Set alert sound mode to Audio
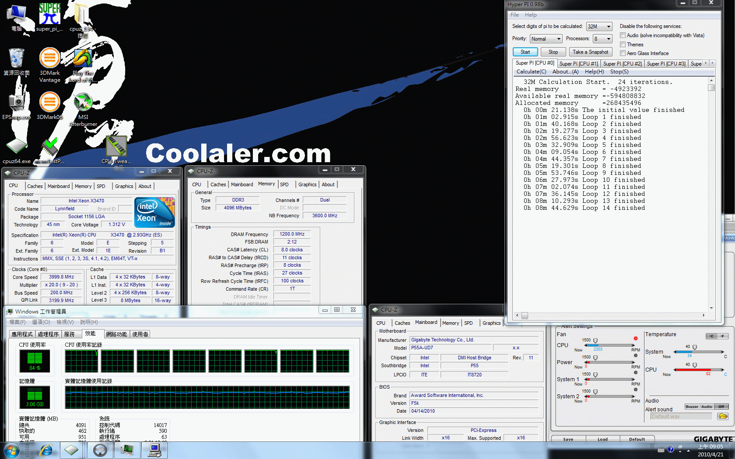The height and width of the screenshot is (459, 735). (707, 407)
